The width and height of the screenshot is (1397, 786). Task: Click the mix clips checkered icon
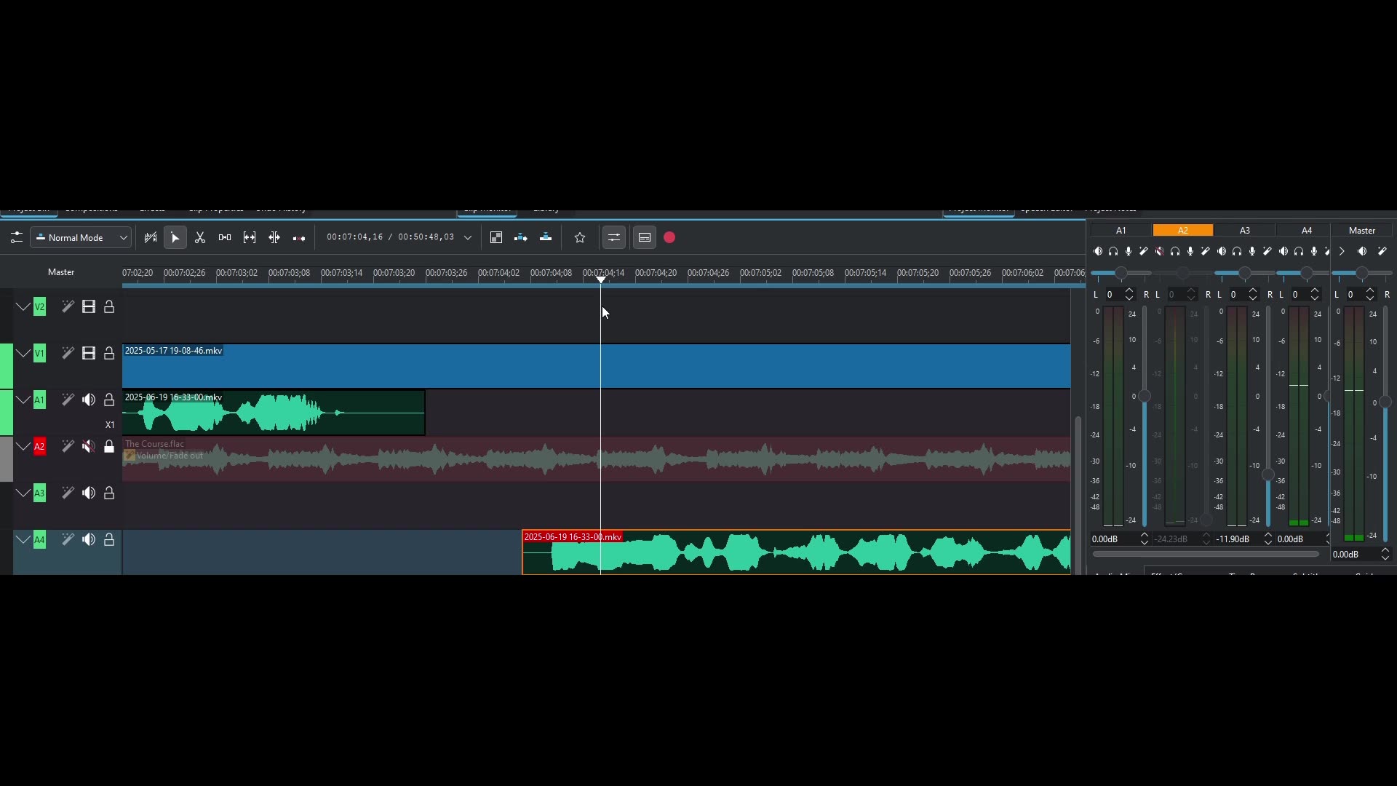click(x=496, y=237)
